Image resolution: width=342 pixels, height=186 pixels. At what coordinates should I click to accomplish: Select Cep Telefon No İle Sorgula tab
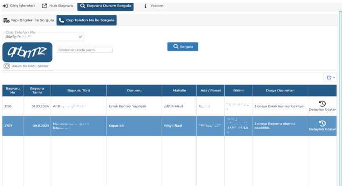point(86,20)
